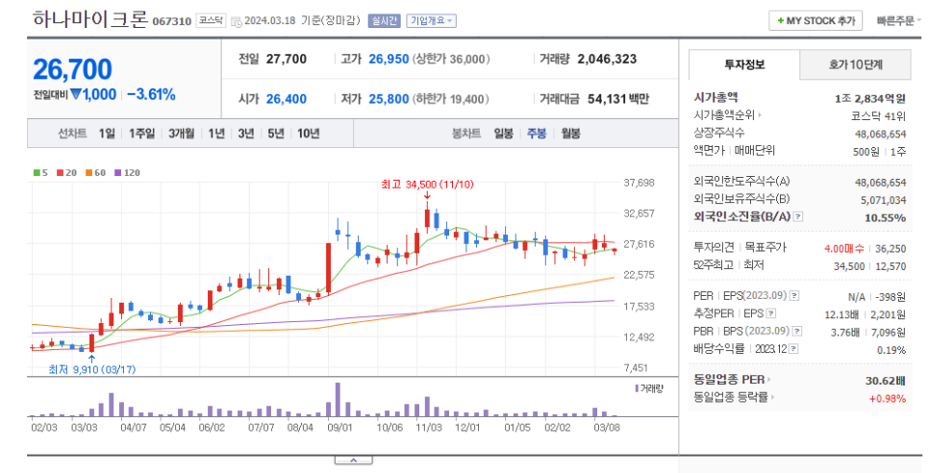
Task: Click the tall 09/01 volume bar
Action: [338, 400]
